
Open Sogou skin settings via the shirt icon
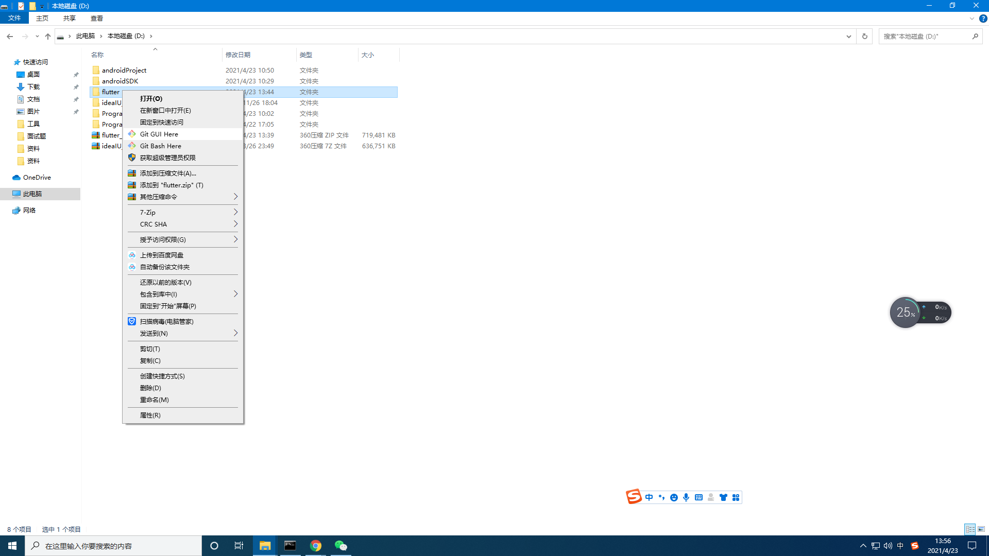(x=723, y=497)
